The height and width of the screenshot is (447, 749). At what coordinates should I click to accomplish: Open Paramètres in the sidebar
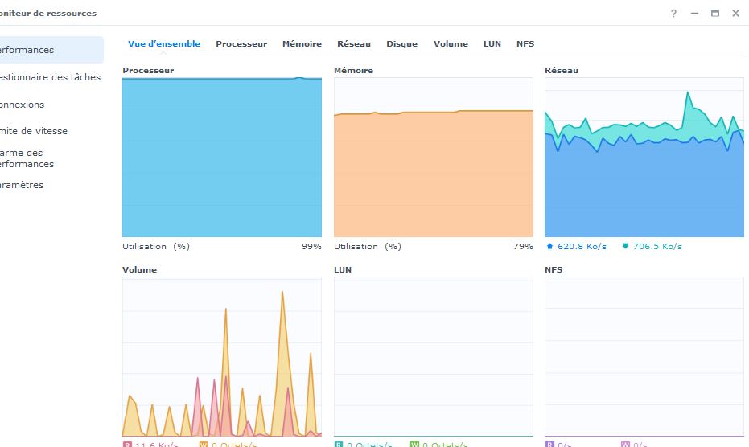coord(22,185)
